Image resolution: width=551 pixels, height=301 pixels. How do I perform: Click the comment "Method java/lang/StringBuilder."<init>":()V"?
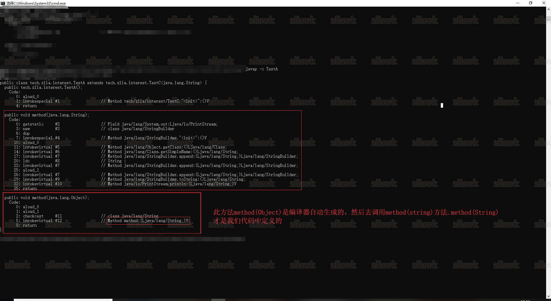pos(157,138)
